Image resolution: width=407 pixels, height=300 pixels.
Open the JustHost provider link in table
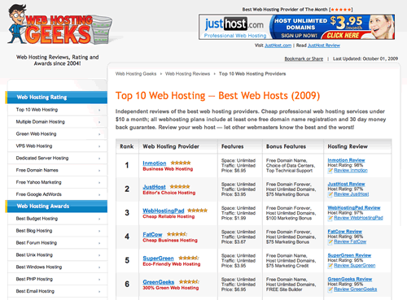pos(154,187)
